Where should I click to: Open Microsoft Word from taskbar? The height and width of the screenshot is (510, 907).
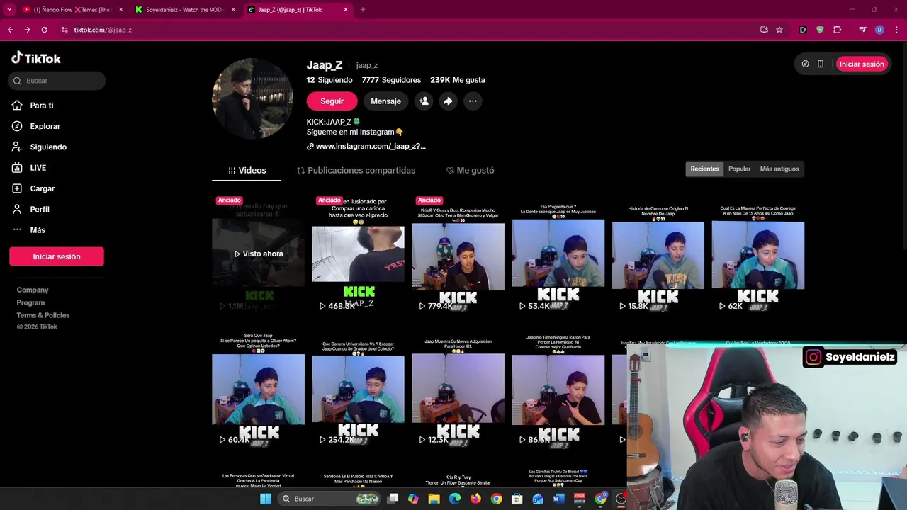point(558,499)
